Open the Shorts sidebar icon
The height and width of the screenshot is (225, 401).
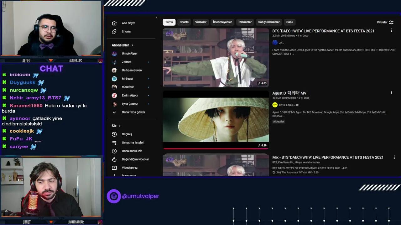tap(114, 32)
